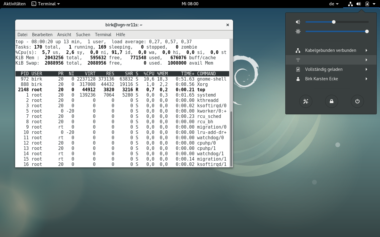
Task: Click the Xorg process row
Action: pyautogui.click(x=122, y=84)
